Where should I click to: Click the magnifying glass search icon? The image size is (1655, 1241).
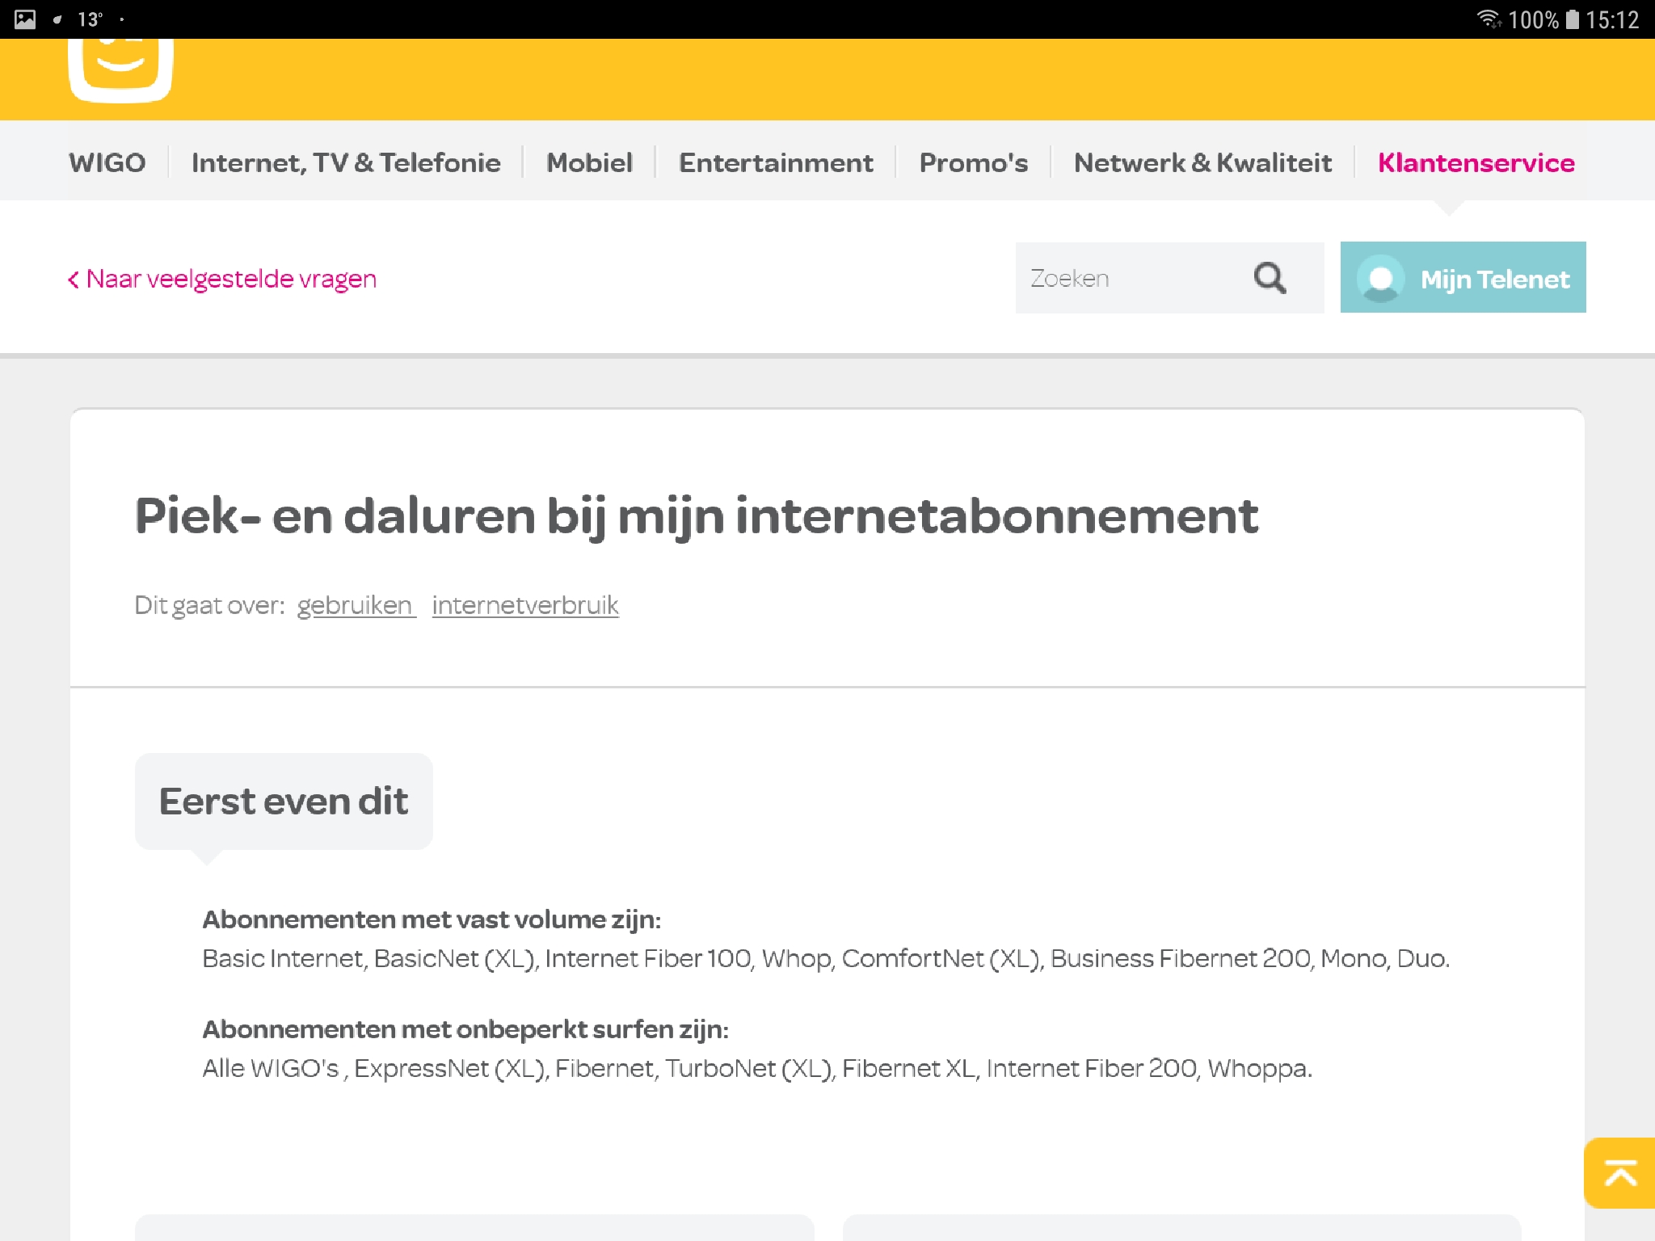1270,278
